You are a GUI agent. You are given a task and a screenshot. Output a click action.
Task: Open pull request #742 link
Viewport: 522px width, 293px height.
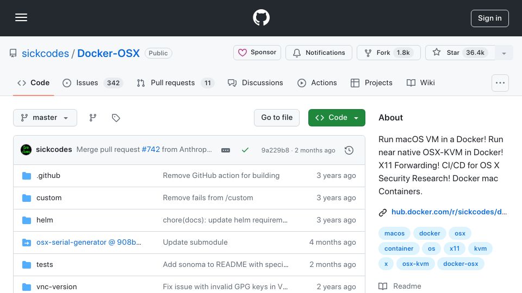tap(151, 150)
